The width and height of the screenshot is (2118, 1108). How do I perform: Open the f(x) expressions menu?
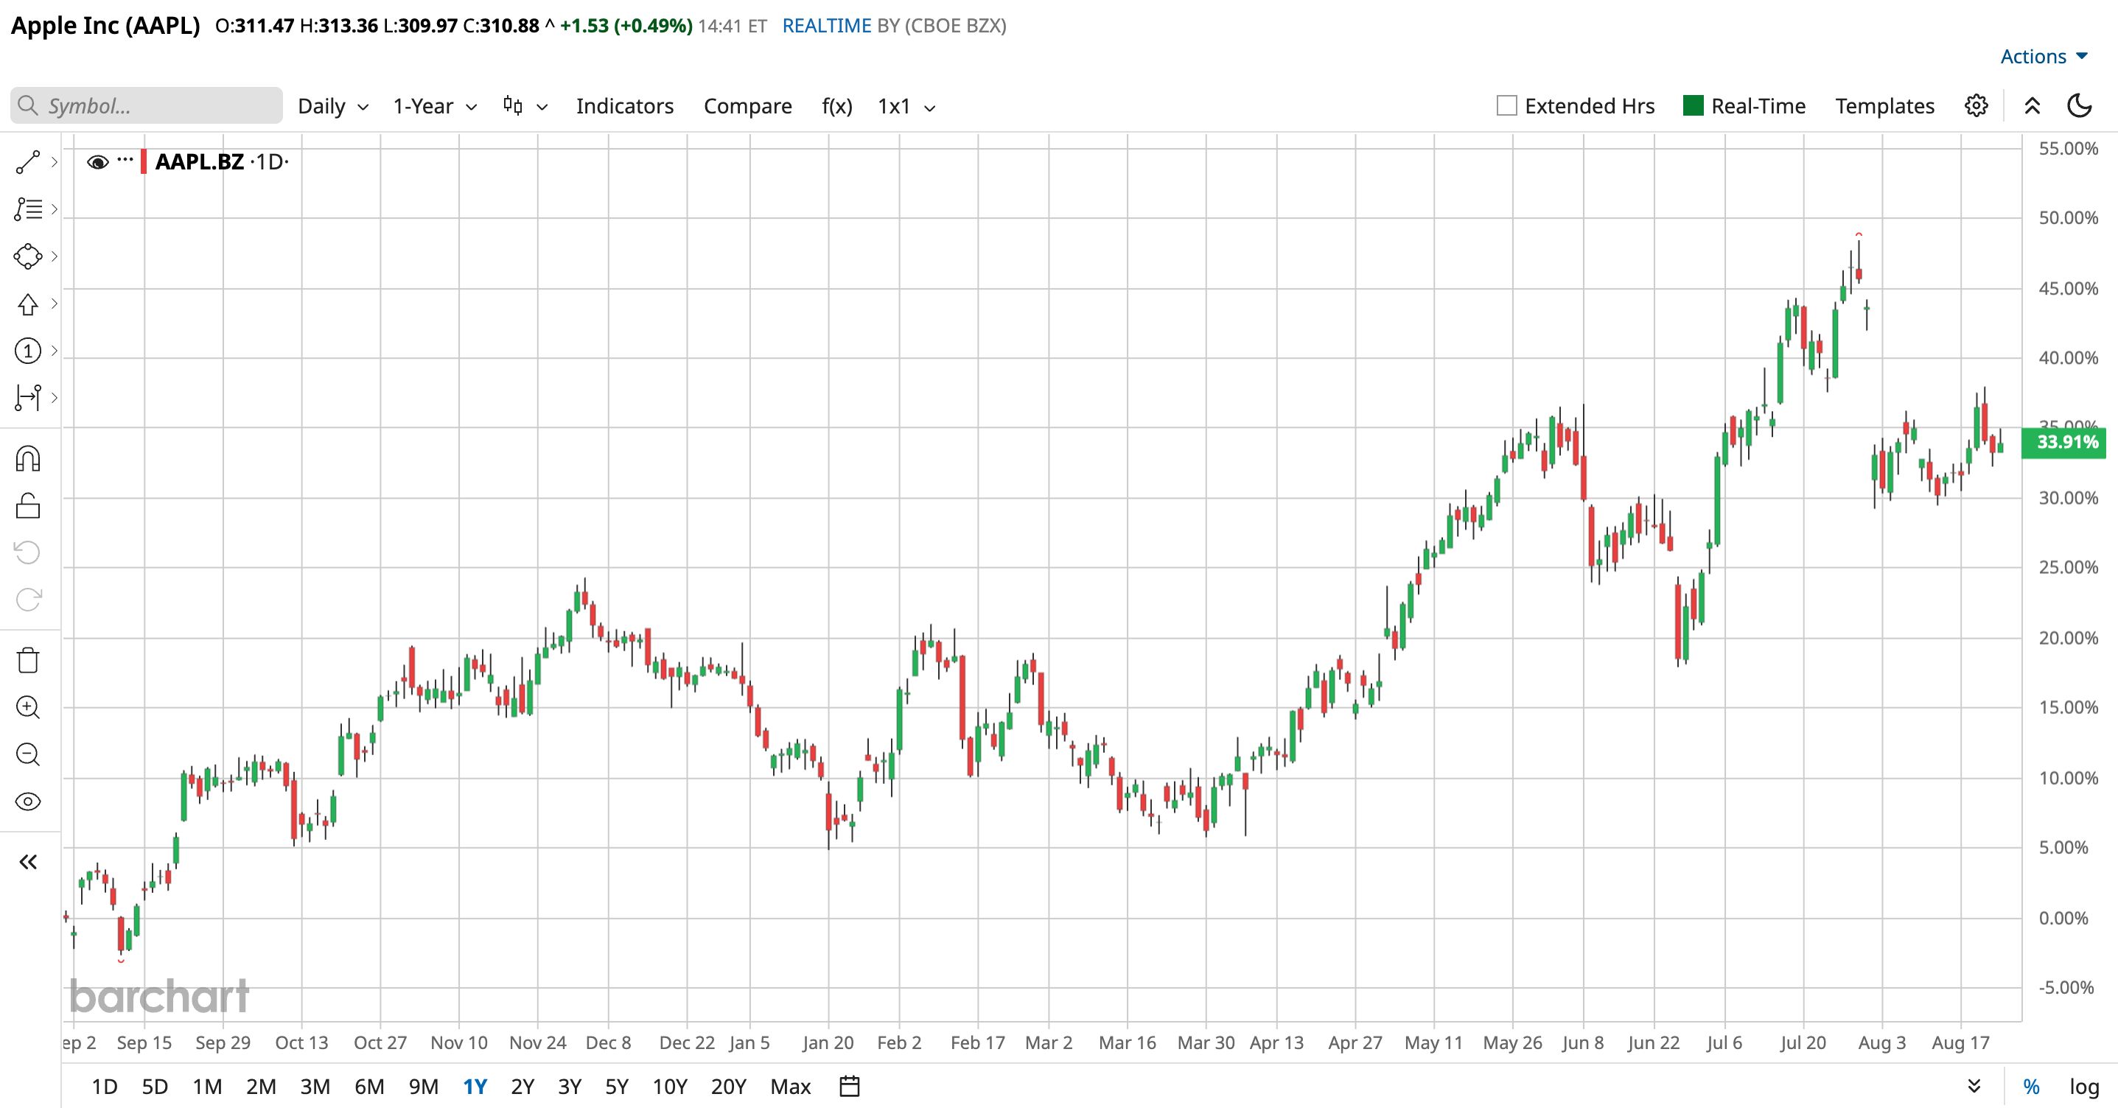click(837, 106)
